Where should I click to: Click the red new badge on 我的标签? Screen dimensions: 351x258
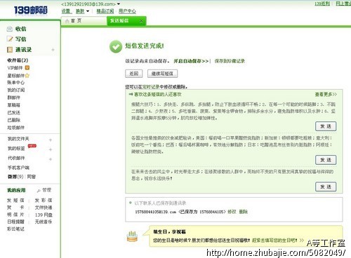point(32,146)
